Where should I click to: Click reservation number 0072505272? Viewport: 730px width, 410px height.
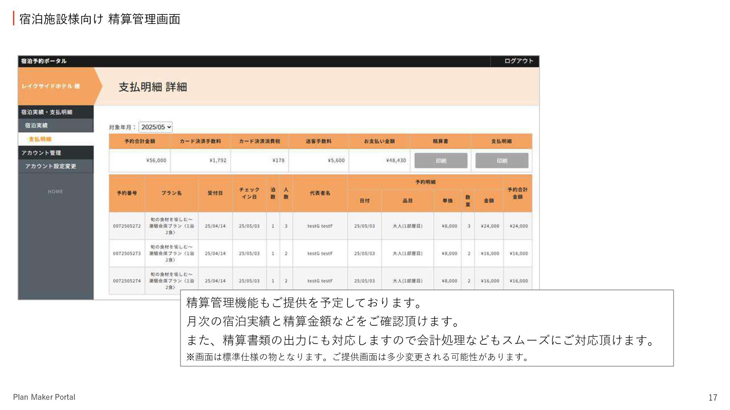[127, 226]
